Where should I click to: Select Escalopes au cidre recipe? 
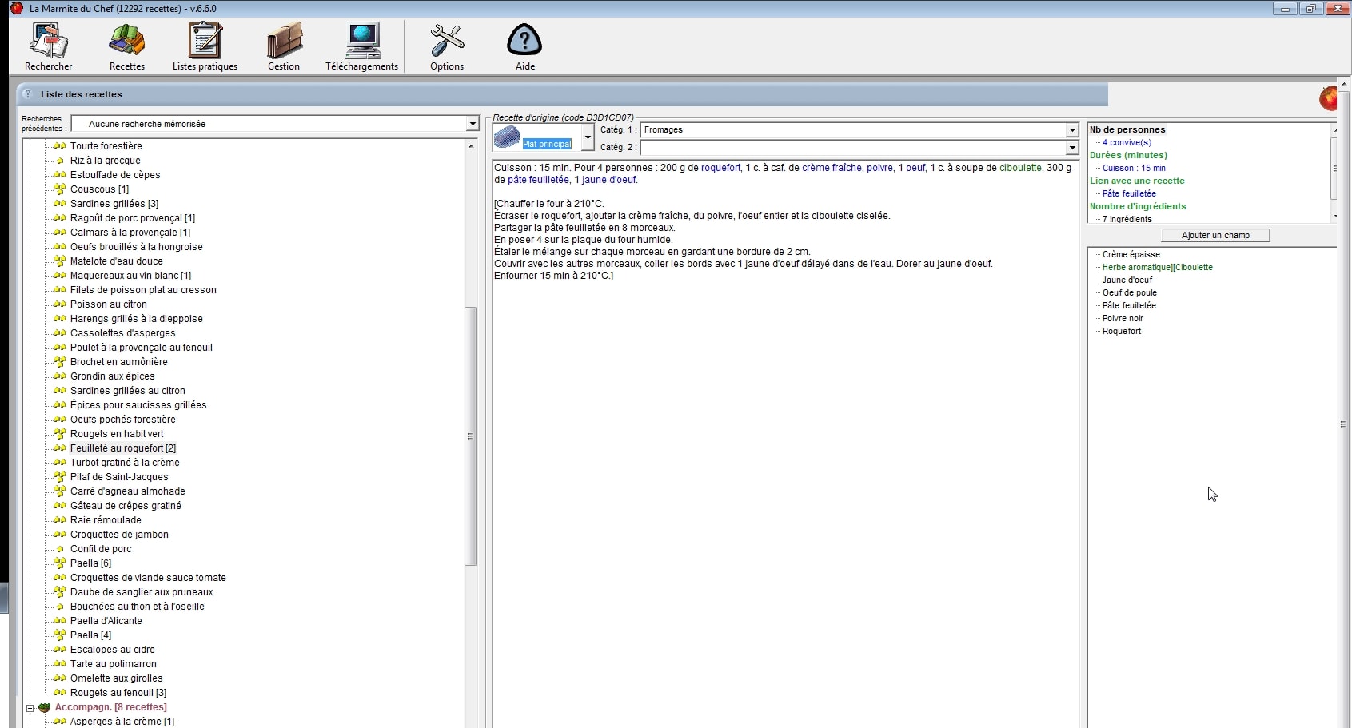click(112, 650)
